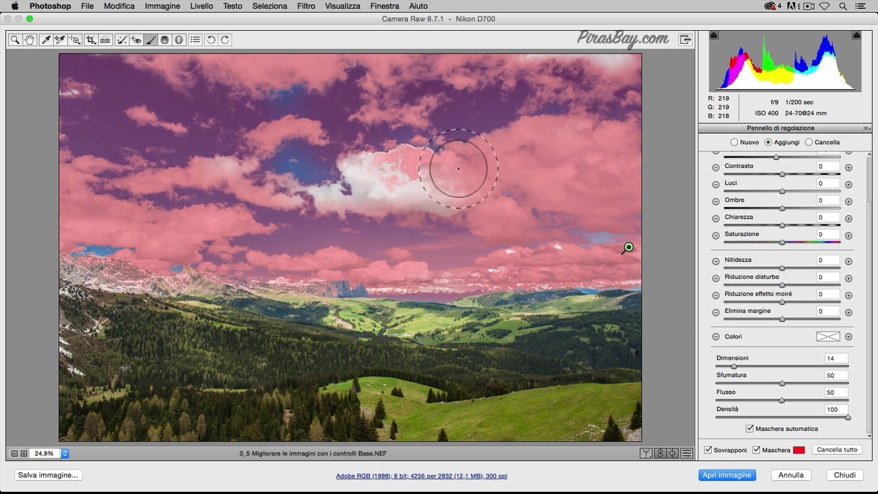Open the Filtro menu

[306, 6]
